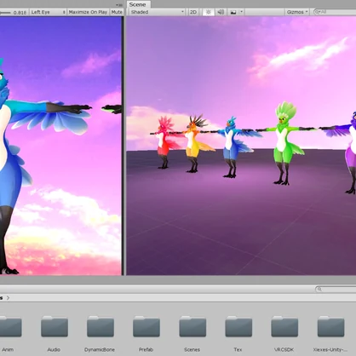Click the VRCSDK folder label
Screen dimensions: 356x356
click(284, 349)
